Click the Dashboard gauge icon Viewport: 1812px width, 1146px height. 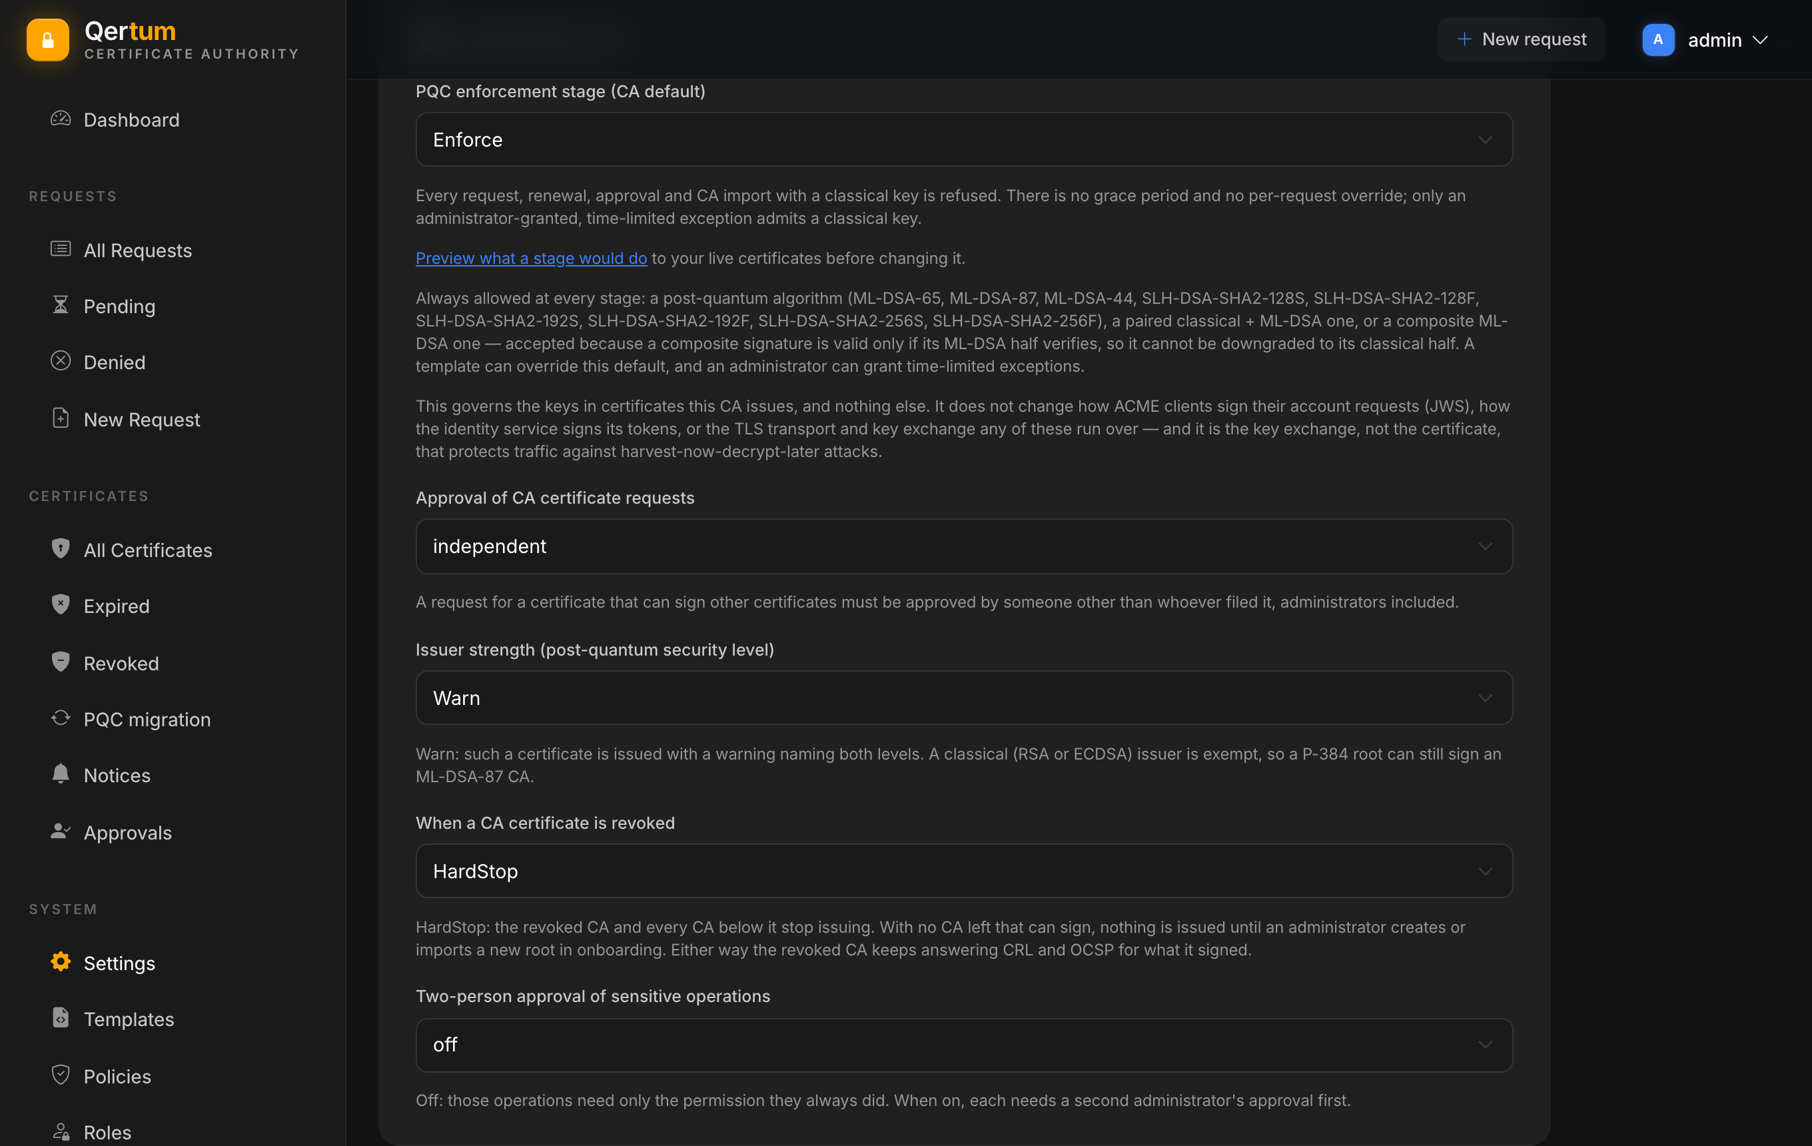tap(60, 119)
